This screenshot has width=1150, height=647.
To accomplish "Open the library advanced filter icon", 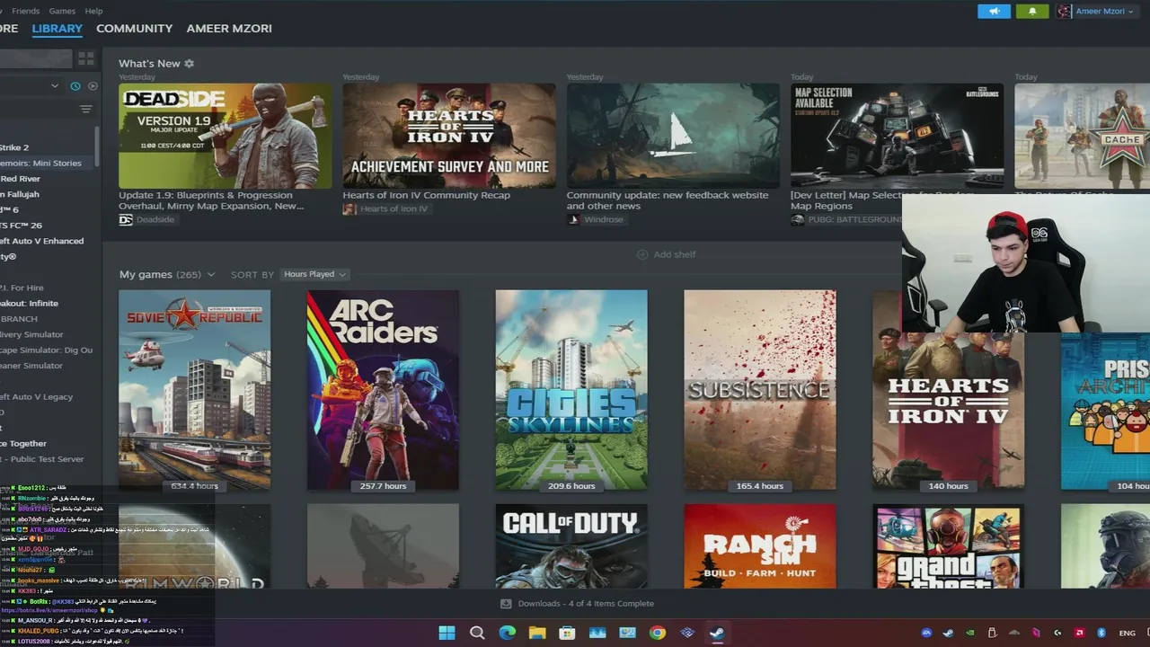I will [x=86, y=110].
